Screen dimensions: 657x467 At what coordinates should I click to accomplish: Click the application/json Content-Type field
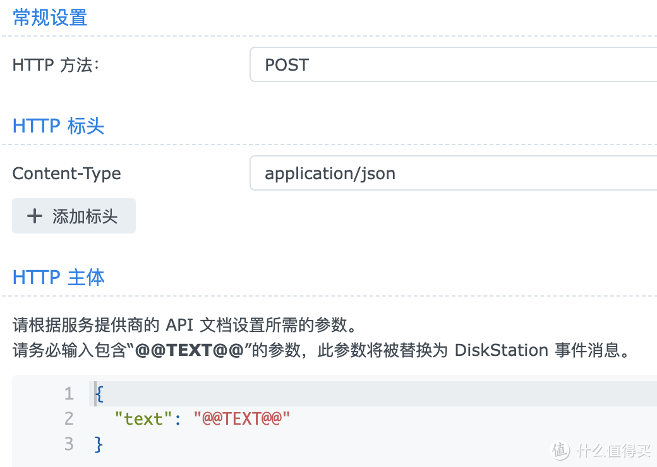[x=452, y=173]
